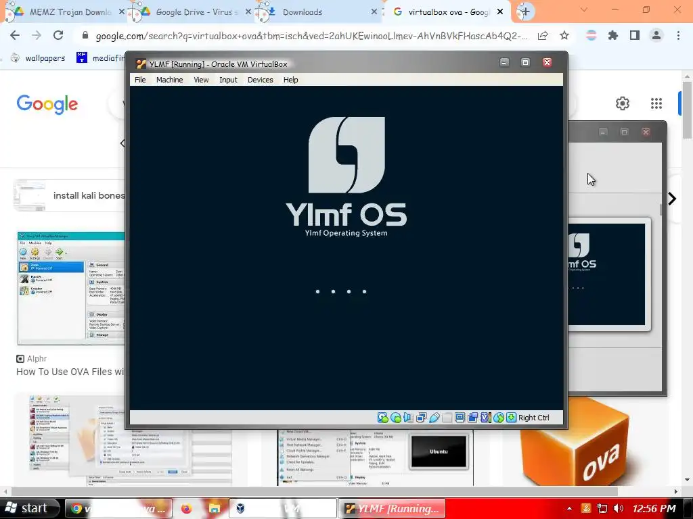Open the Chrome profile avatar
The height and width of the screenshot is (519, 693).
pyautogui.click(x=656, y=35)
